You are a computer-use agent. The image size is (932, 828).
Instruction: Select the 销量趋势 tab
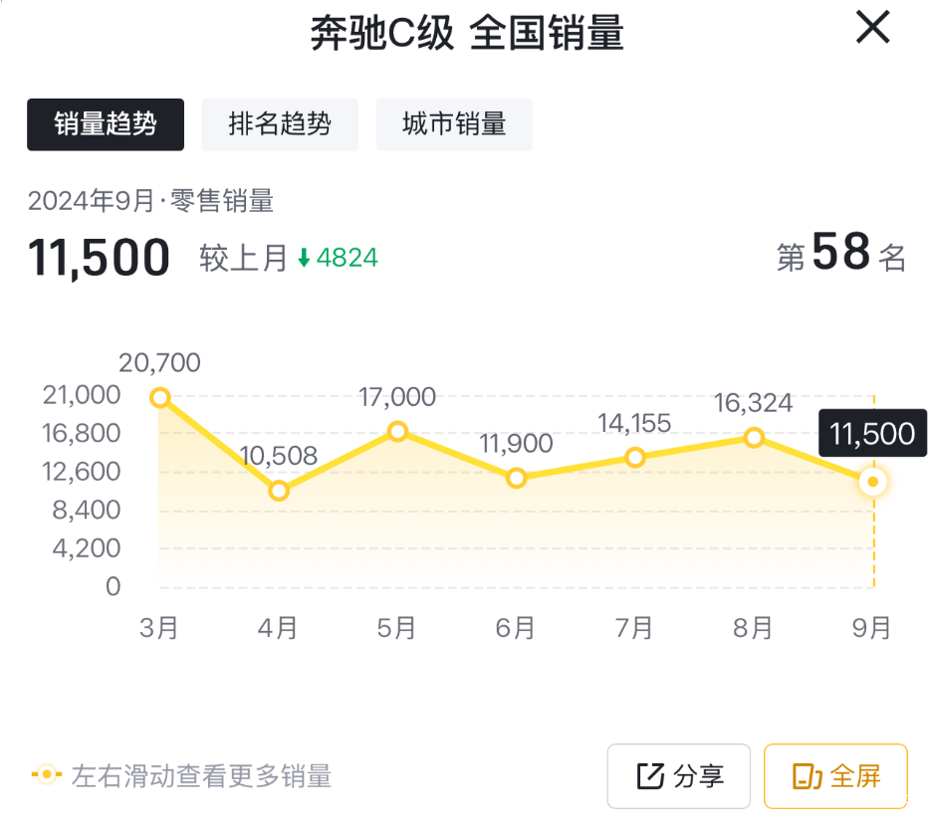tap(106, 124)
